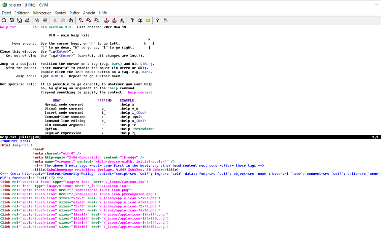Click the help.txt tag at top
The width and height of the screenshot is (381, 229).
tap(8, 27)
